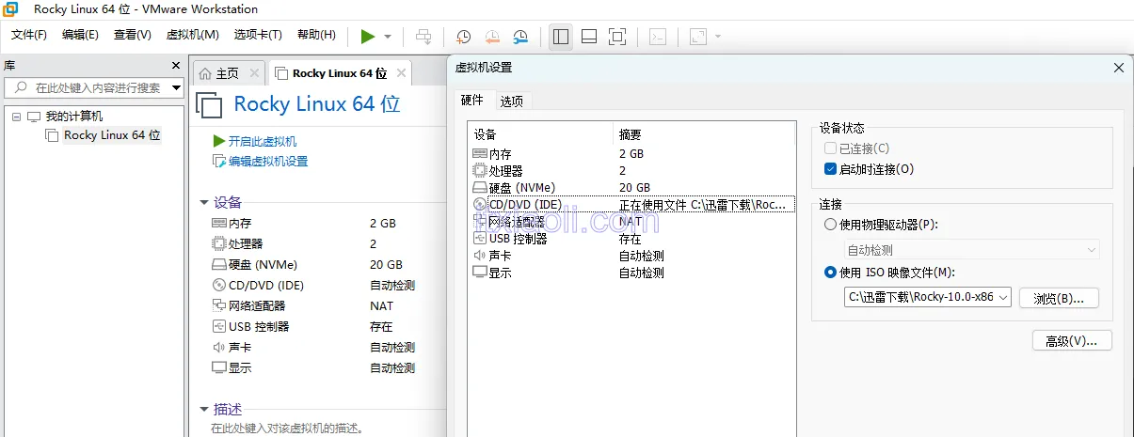Collapse the 我的计算机 tree node
The image size is (1134, 437).
pyautogui.click(x=16, y=117)
